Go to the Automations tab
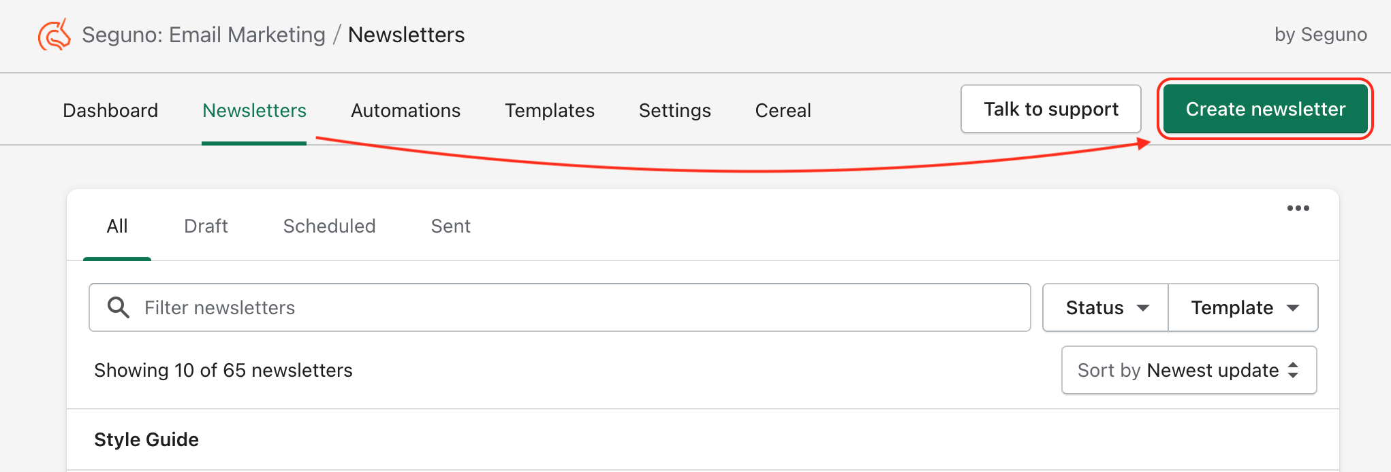This screenshot has width=1391, height=472. pyautogui.click(x=406, y=110)
